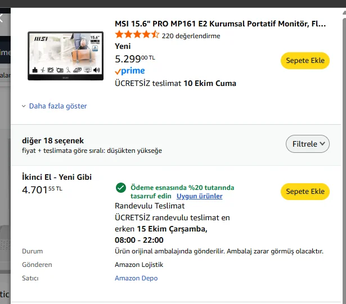Add the new 5.299 TL offer to cart
346x304 pixels.
coord(304,61)
